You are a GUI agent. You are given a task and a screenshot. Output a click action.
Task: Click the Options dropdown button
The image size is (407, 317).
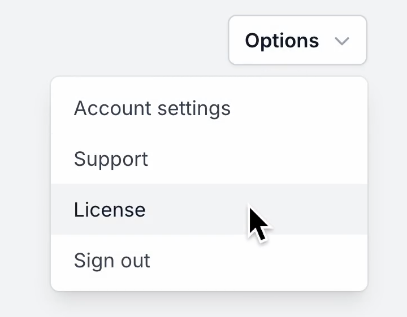297,40
